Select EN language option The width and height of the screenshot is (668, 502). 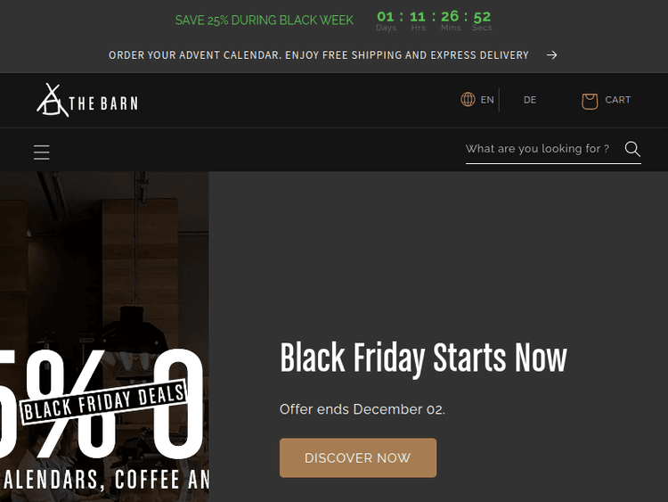(x=487, y=100)
